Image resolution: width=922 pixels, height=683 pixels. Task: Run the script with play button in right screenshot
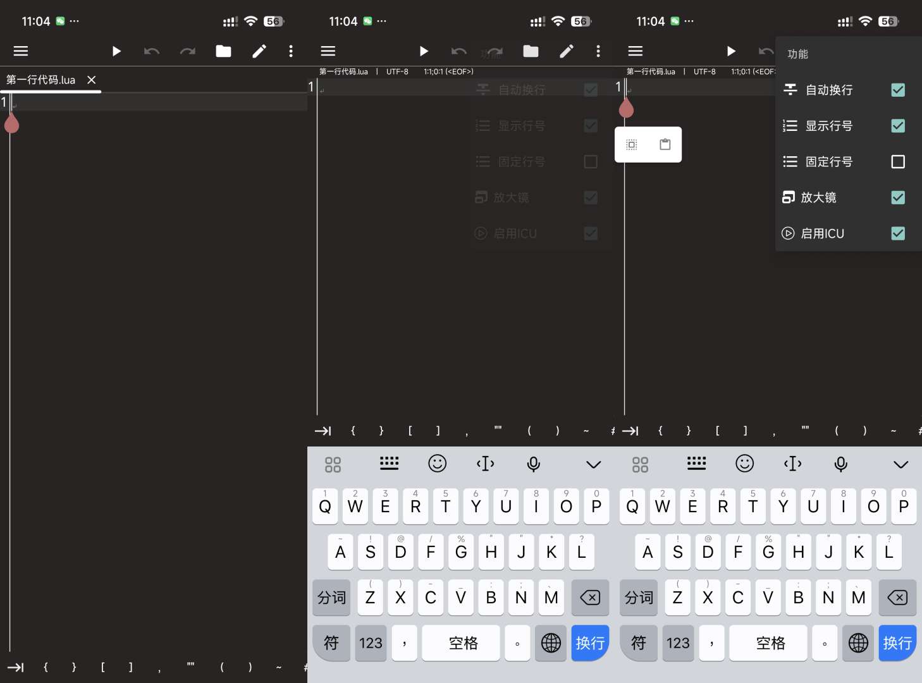731,51
